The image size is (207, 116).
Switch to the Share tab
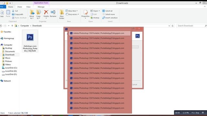click(x=19, y=7)
